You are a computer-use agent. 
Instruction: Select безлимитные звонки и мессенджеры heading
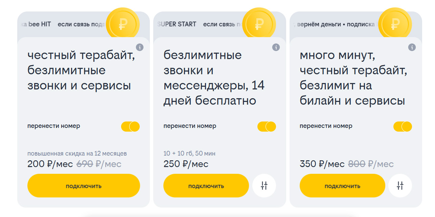coord(214,78)
